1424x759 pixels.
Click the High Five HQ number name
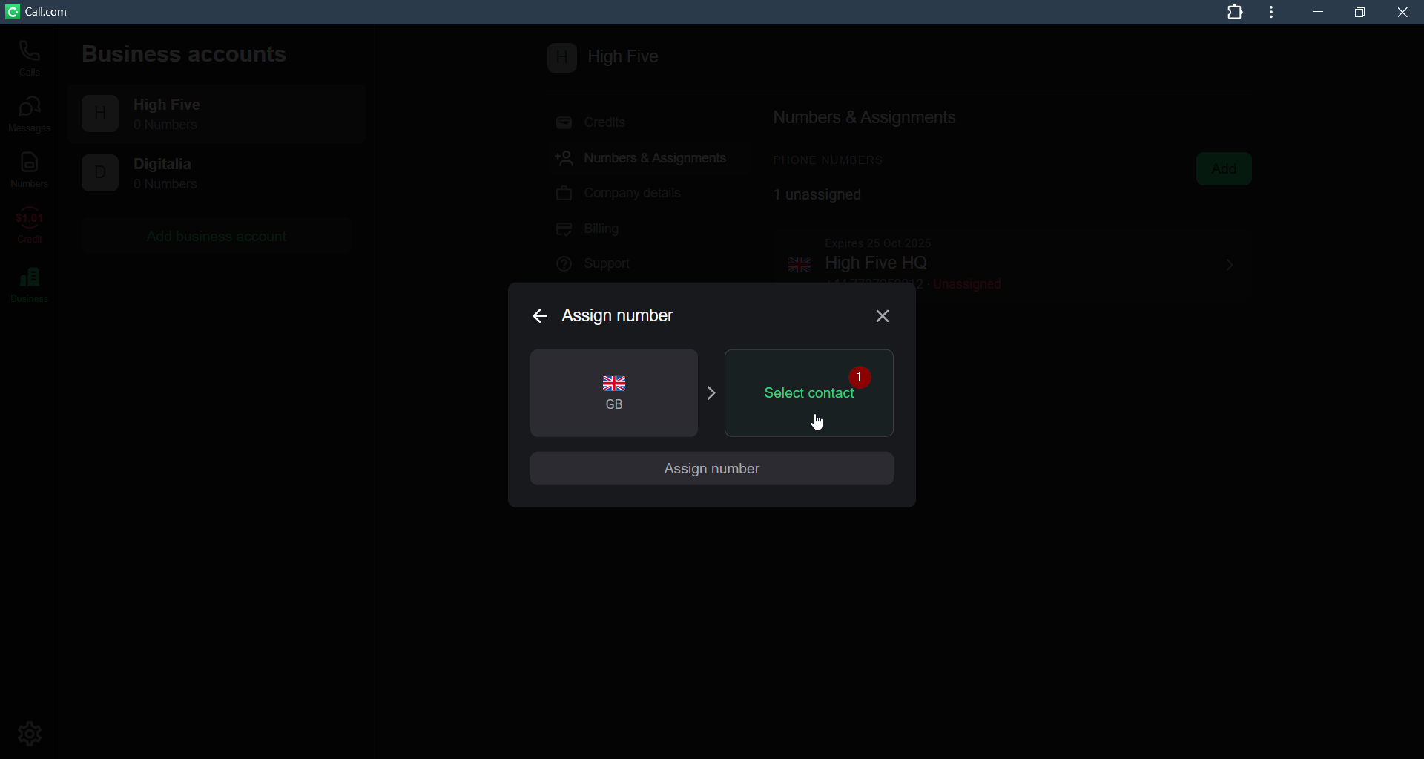pyautogui.click(x=876, y=263)
